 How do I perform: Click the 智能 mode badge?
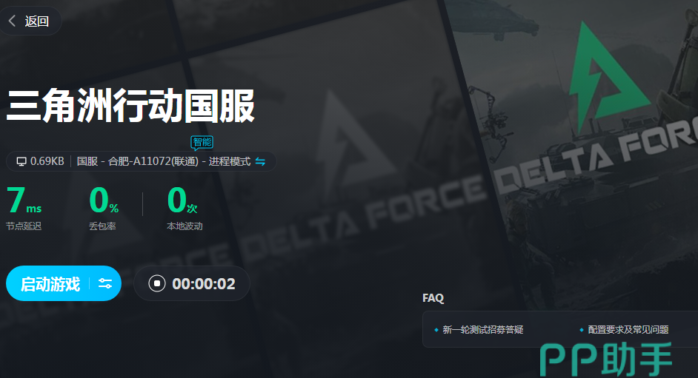(x=202, y=143)
